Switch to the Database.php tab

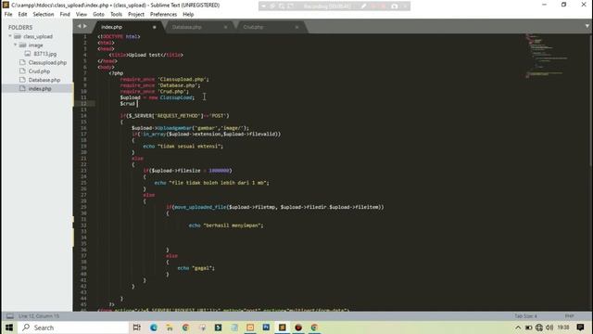coord(187,27)
